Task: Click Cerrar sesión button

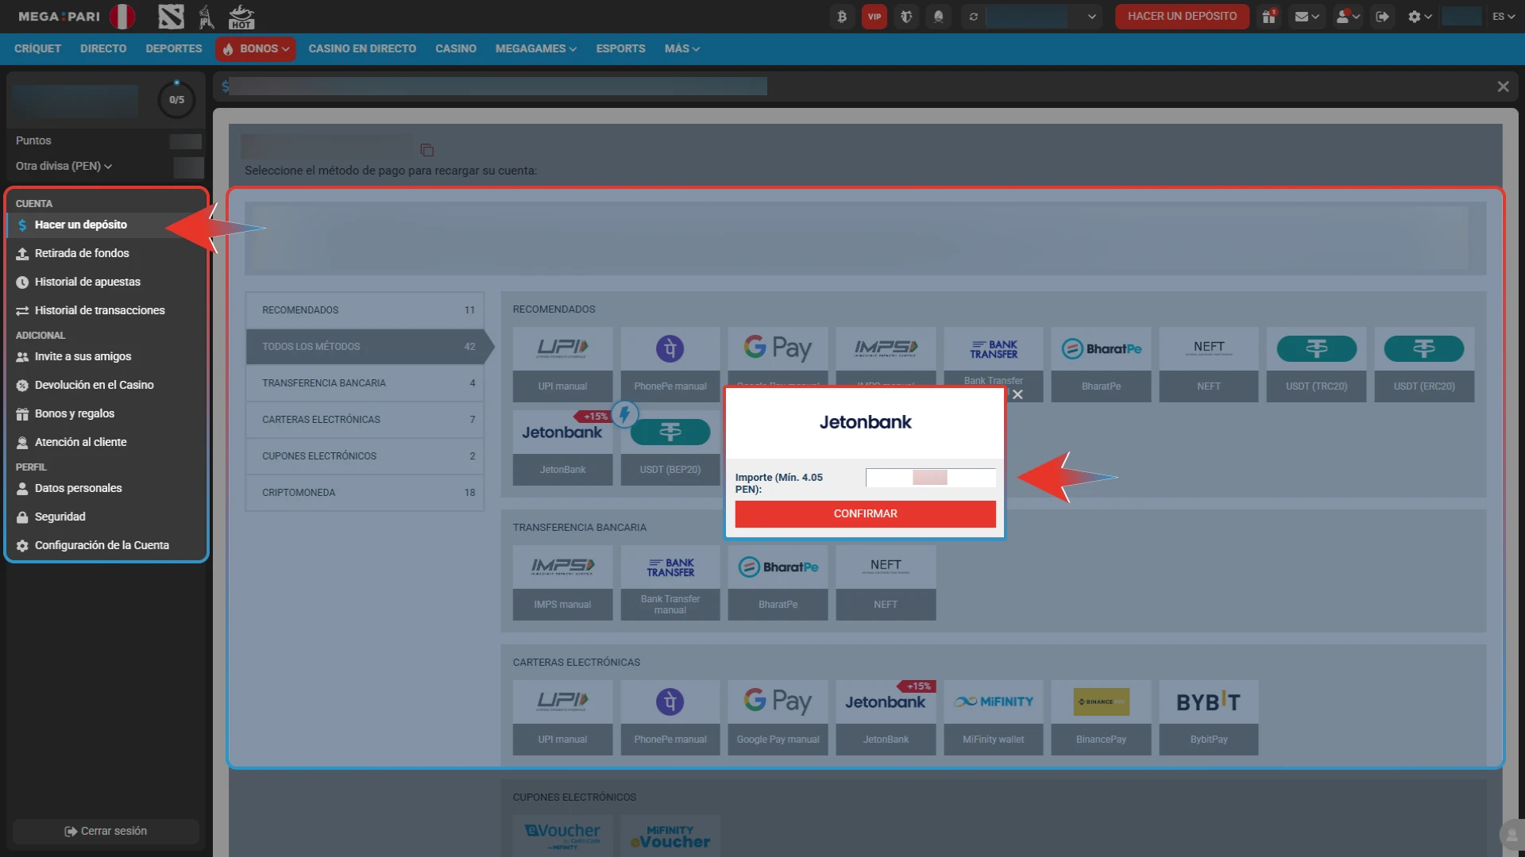Action: (106, 831)
